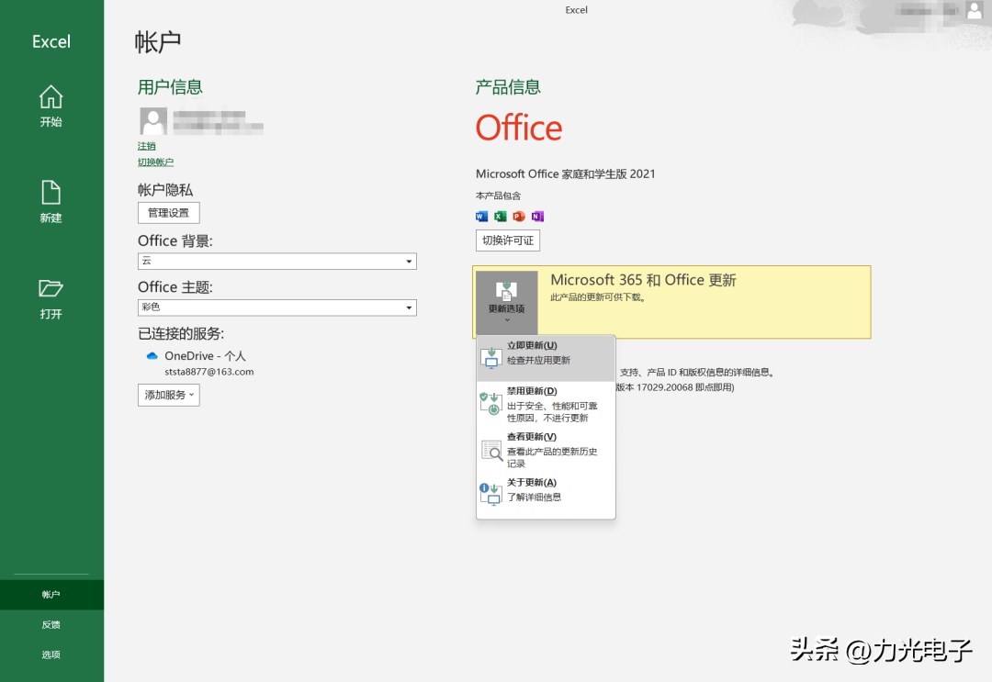Open the 反馈 sidebar item
Screen dimensions: 992x682
(x=51, y=625)
